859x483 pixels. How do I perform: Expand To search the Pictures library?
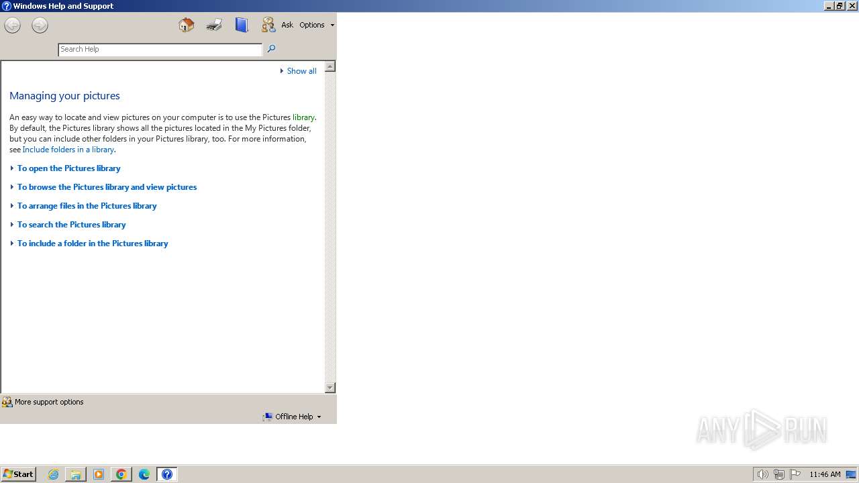click(71, 225)
